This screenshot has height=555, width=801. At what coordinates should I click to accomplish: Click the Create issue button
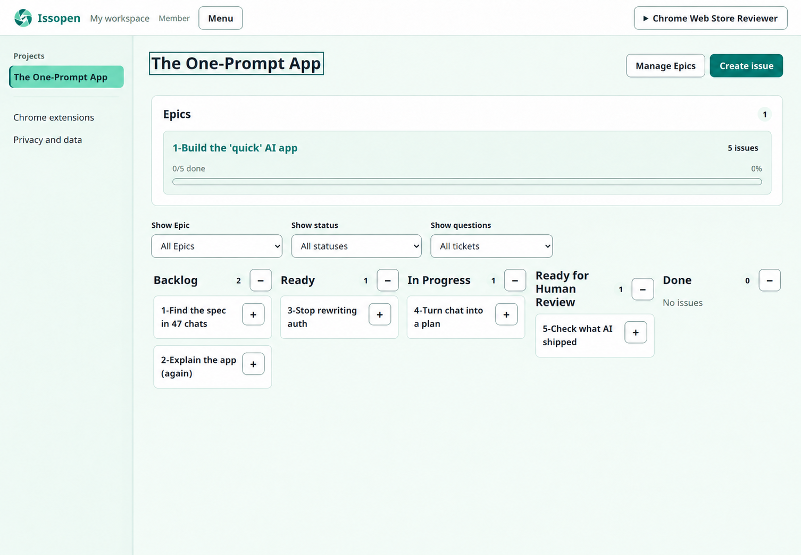(746, 66)
